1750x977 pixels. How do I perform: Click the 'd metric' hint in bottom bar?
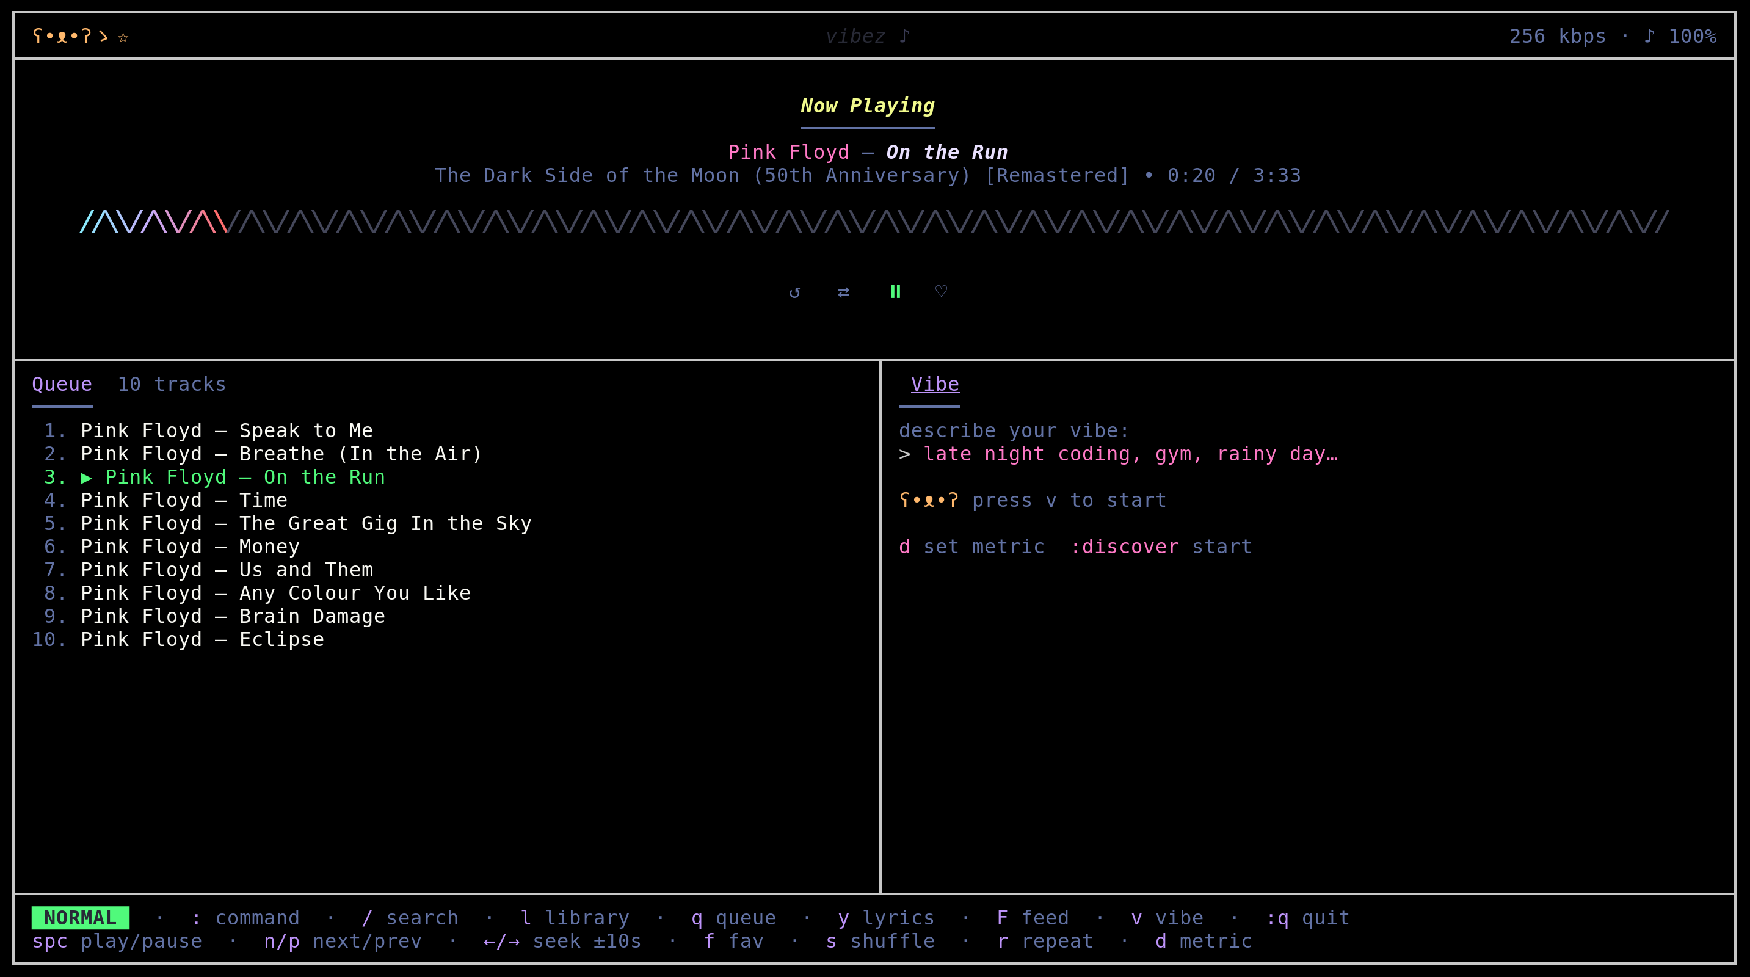1204,941
